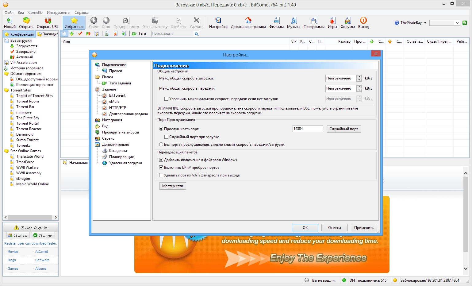
Task: Click the Теги button in the task toolbar
Action: click(x=139, y=33)
